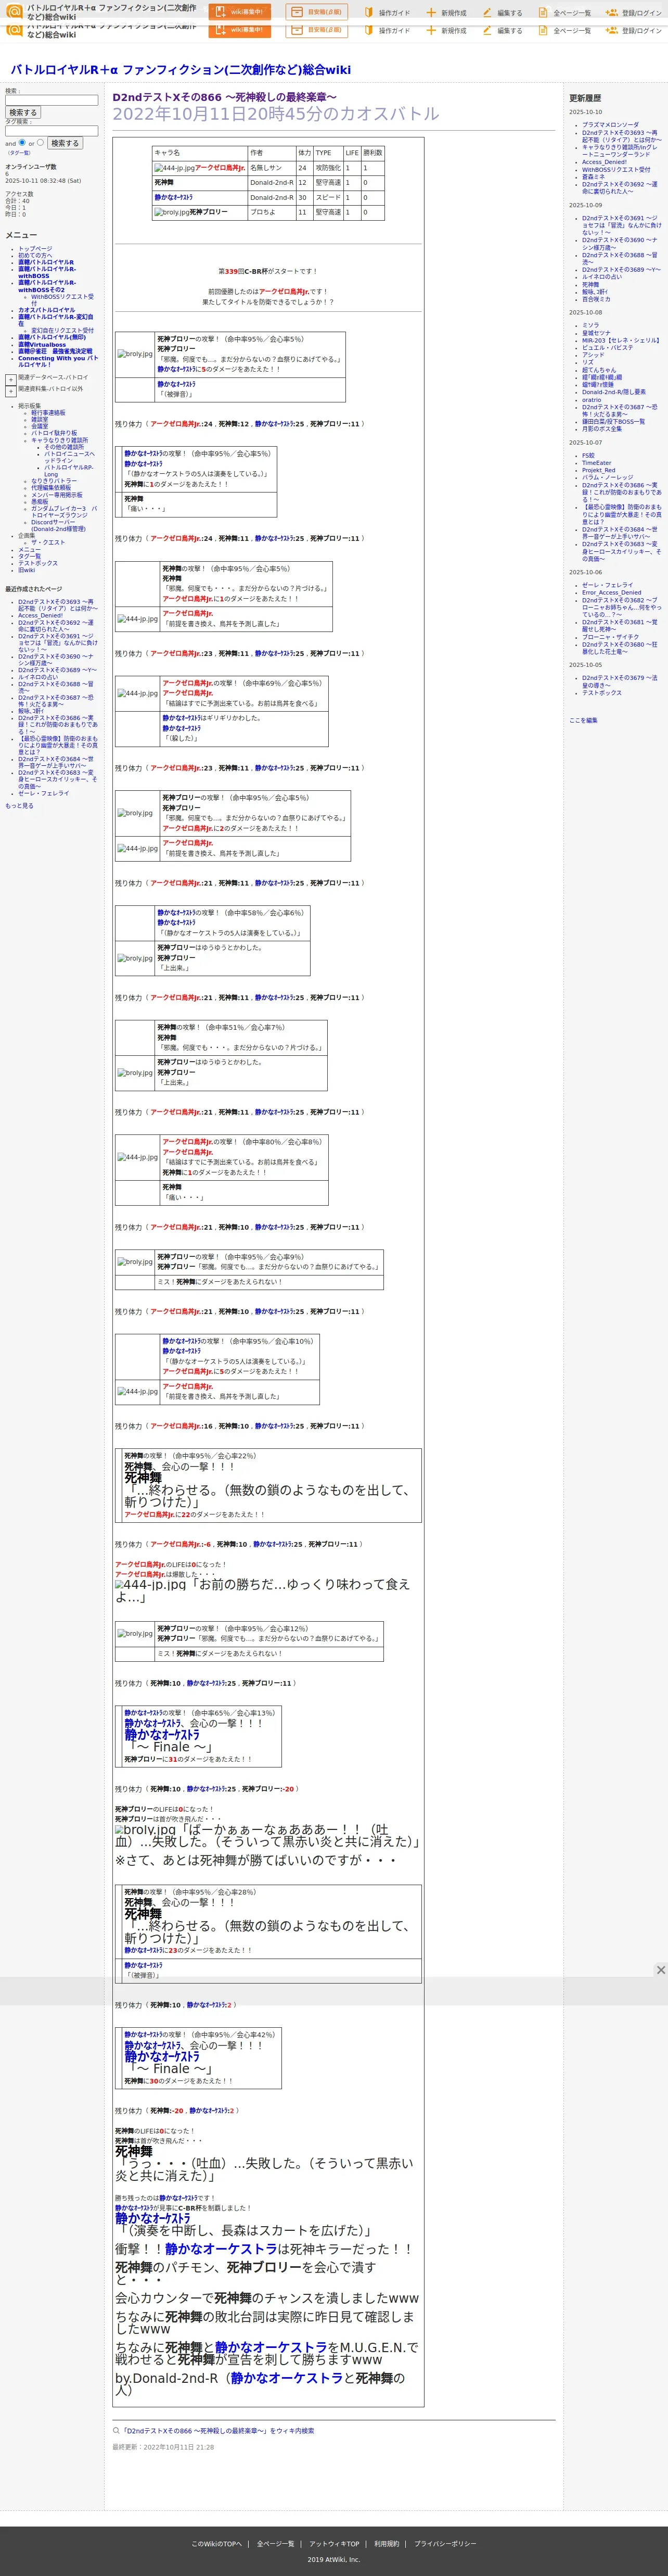Open the wiki title バトルロイヤルR+α link
Viewport: 668px width, 2576px height.
180,70
